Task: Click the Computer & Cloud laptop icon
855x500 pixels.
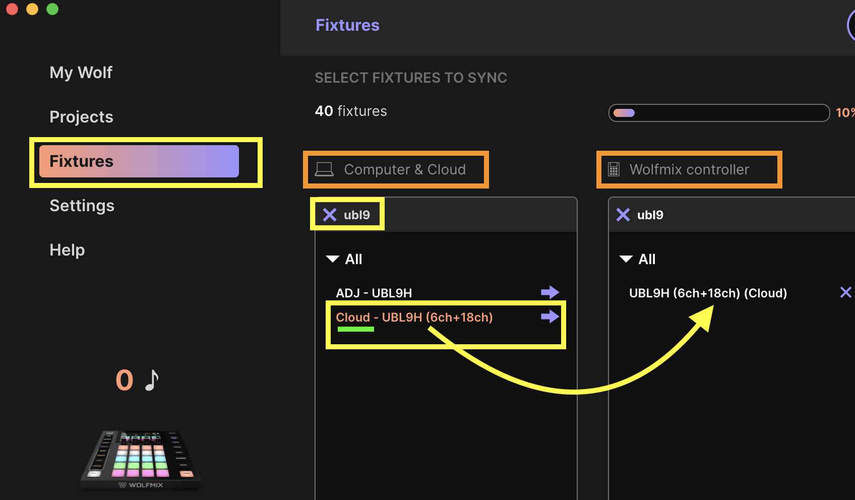Action: 324,169
